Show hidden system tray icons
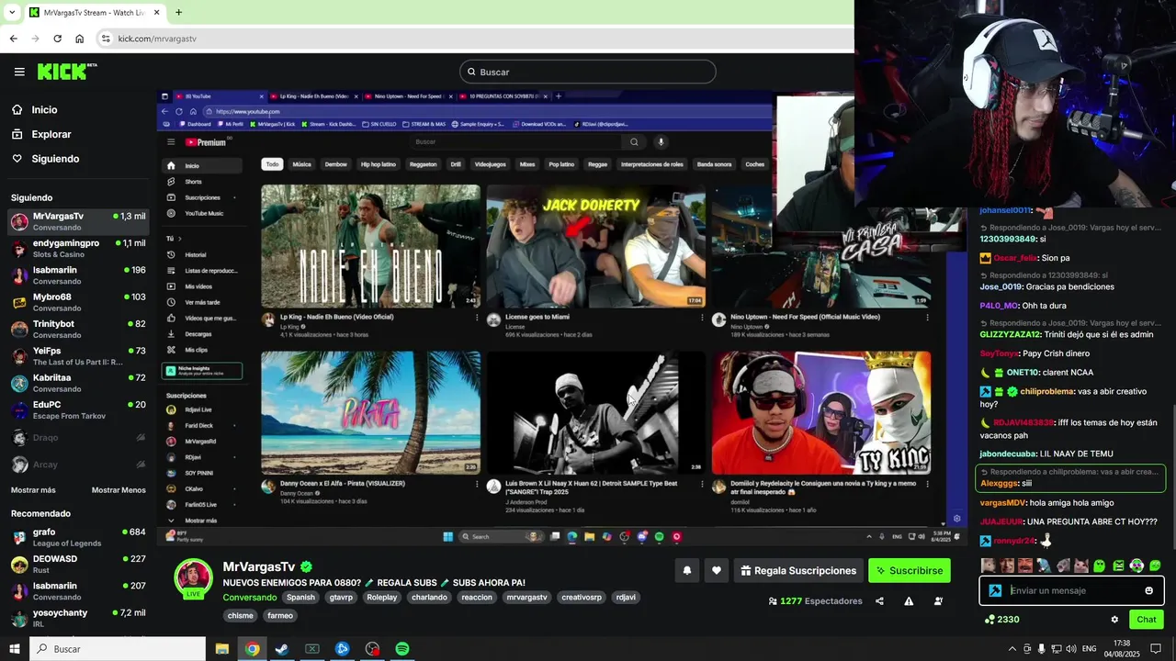Screen dimensions: 1176x661 click(x=1012, y=649)
